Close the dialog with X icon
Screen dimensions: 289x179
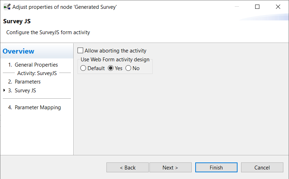(x=278, y=7)
